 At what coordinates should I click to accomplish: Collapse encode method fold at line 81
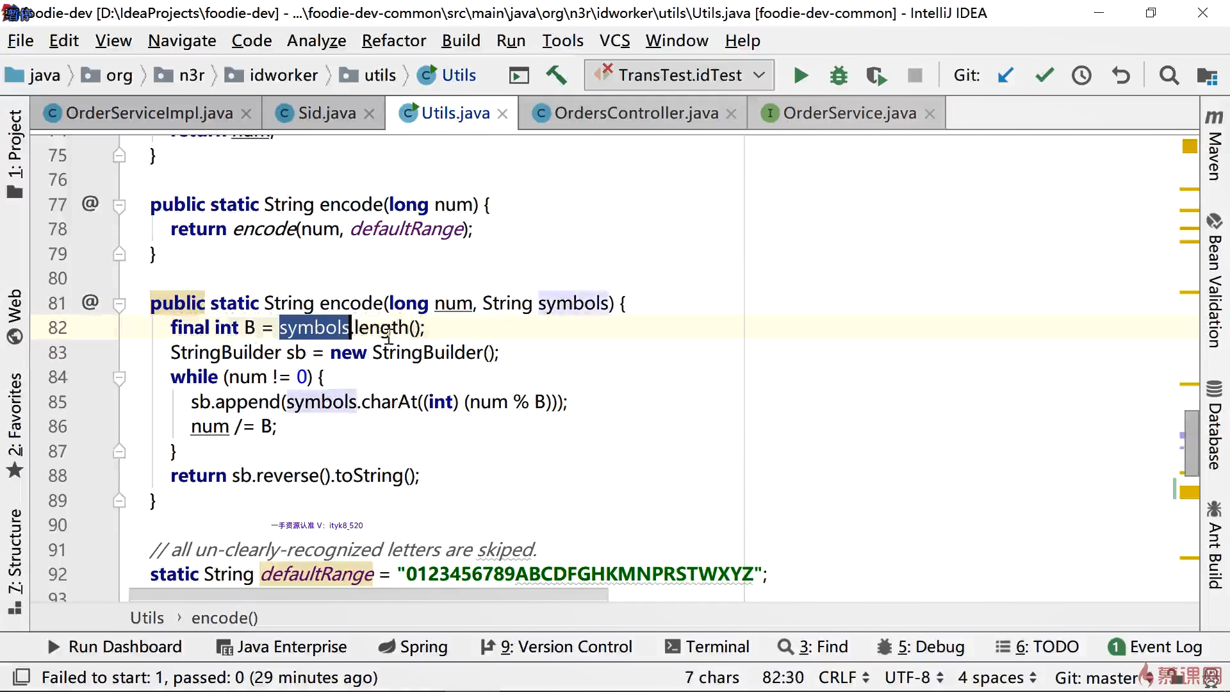[x=119, y=304]
